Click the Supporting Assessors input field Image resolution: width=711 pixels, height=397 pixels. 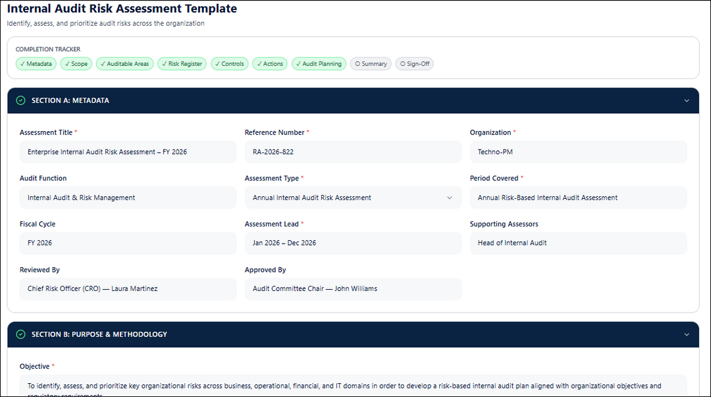click(x=578, y=243)
